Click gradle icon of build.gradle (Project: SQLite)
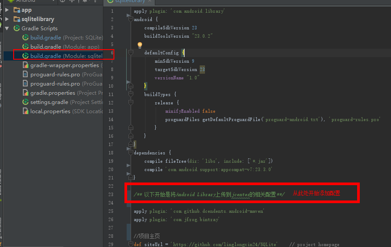Viewport: 391px width, 247px height. [26, 38]
